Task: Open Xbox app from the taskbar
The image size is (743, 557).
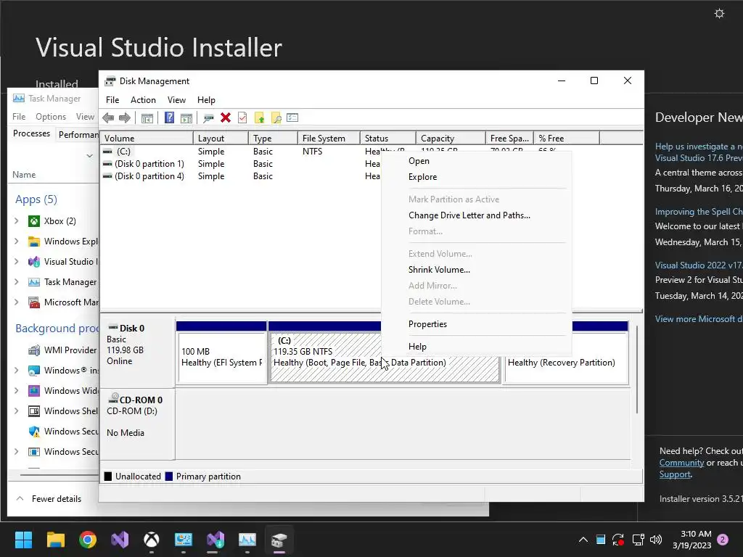Action: 151,540
